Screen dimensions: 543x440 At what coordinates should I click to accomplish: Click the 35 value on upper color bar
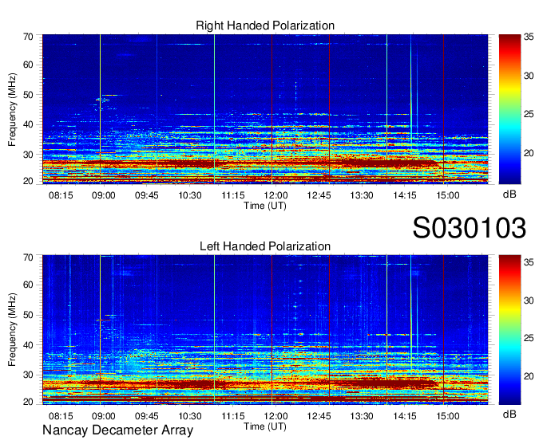[x=529, y=37]
